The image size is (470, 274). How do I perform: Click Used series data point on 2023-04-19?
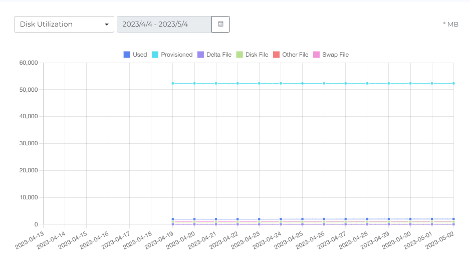pos(173,219)
